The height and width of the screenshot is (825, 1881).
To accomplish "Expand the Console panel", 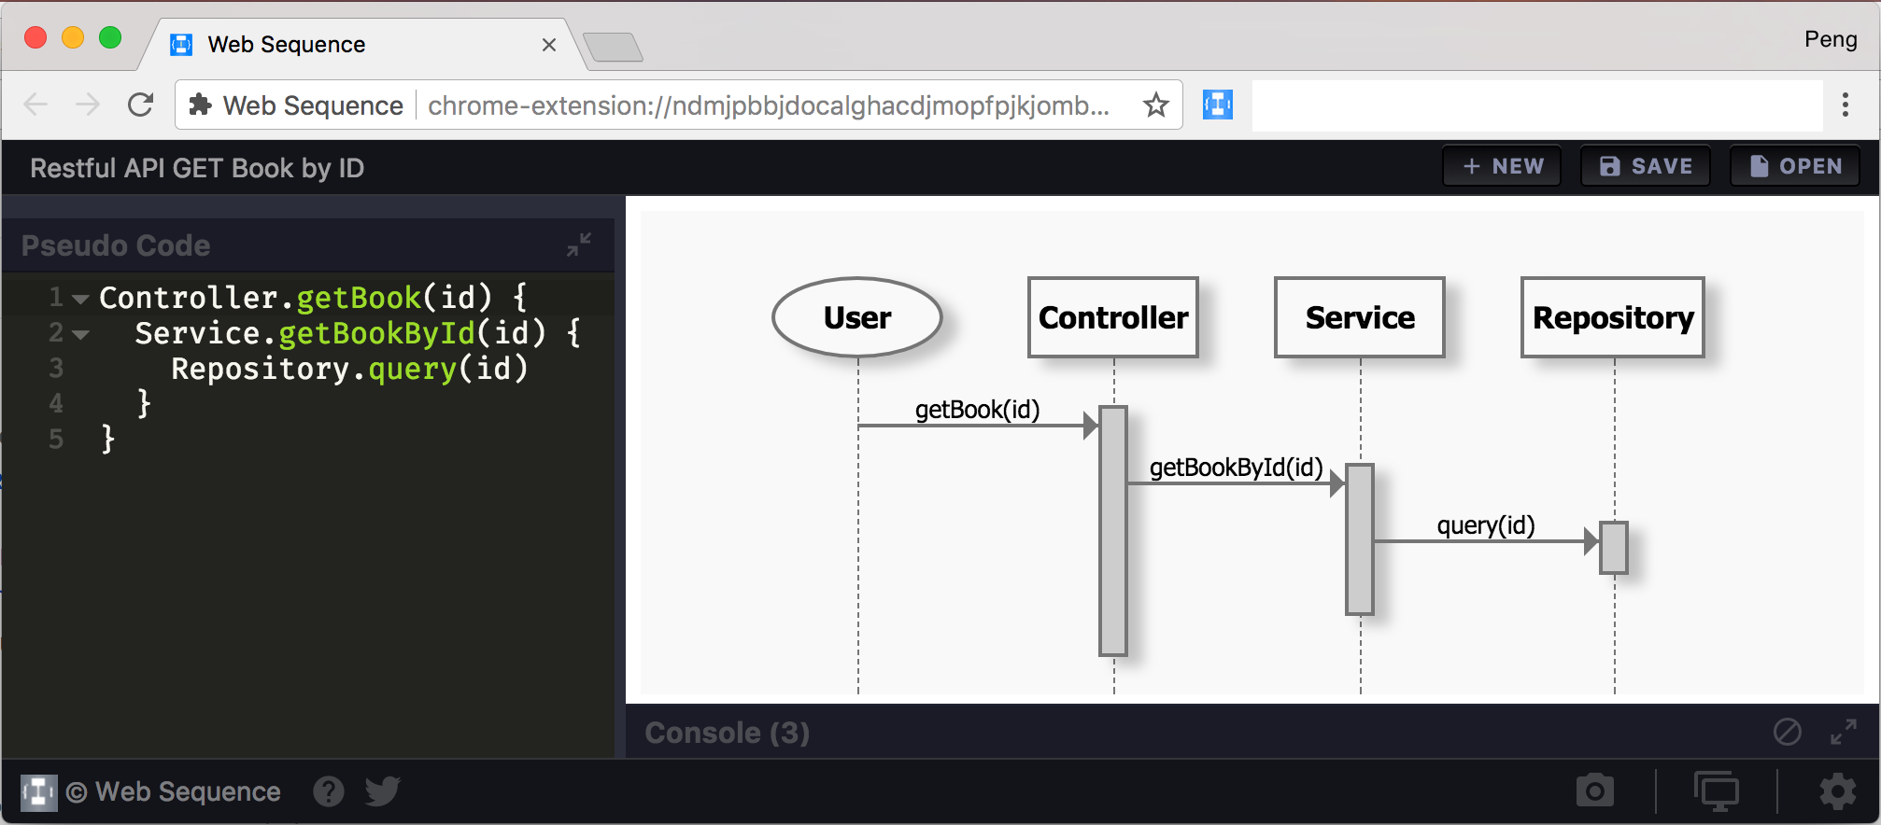I will (x=1844, y=732).
